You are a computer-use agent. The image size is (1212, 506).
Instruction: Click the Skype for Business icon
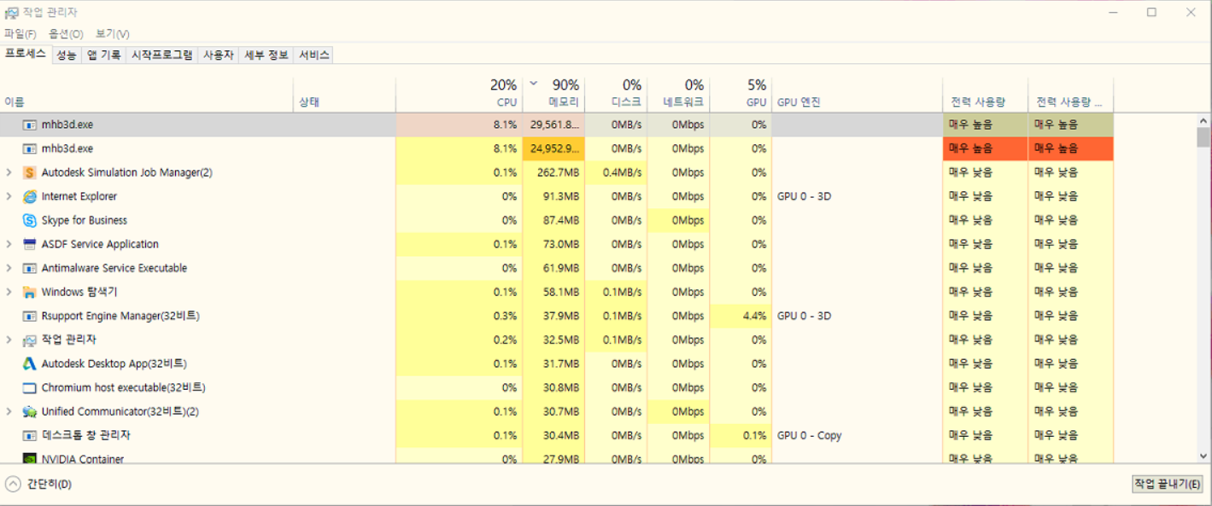[30, 220]
